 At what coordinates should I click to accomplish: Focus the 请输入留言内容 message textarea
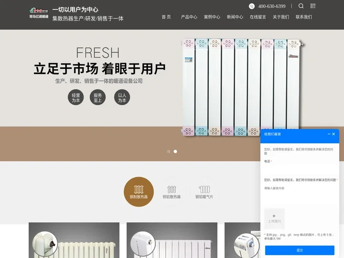[x=300, y=195]
